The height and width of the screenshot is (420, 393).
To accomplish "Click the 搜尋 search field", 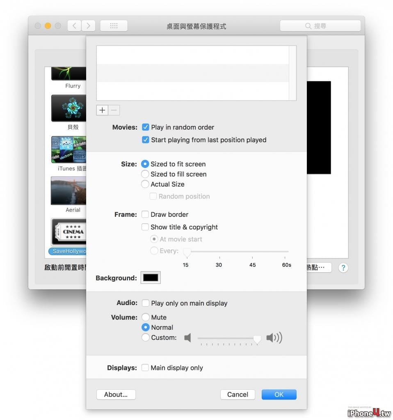I will (320, 26).
